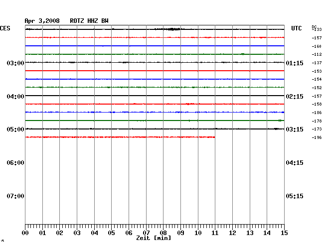Click the DC offset value "-173"

317,129
